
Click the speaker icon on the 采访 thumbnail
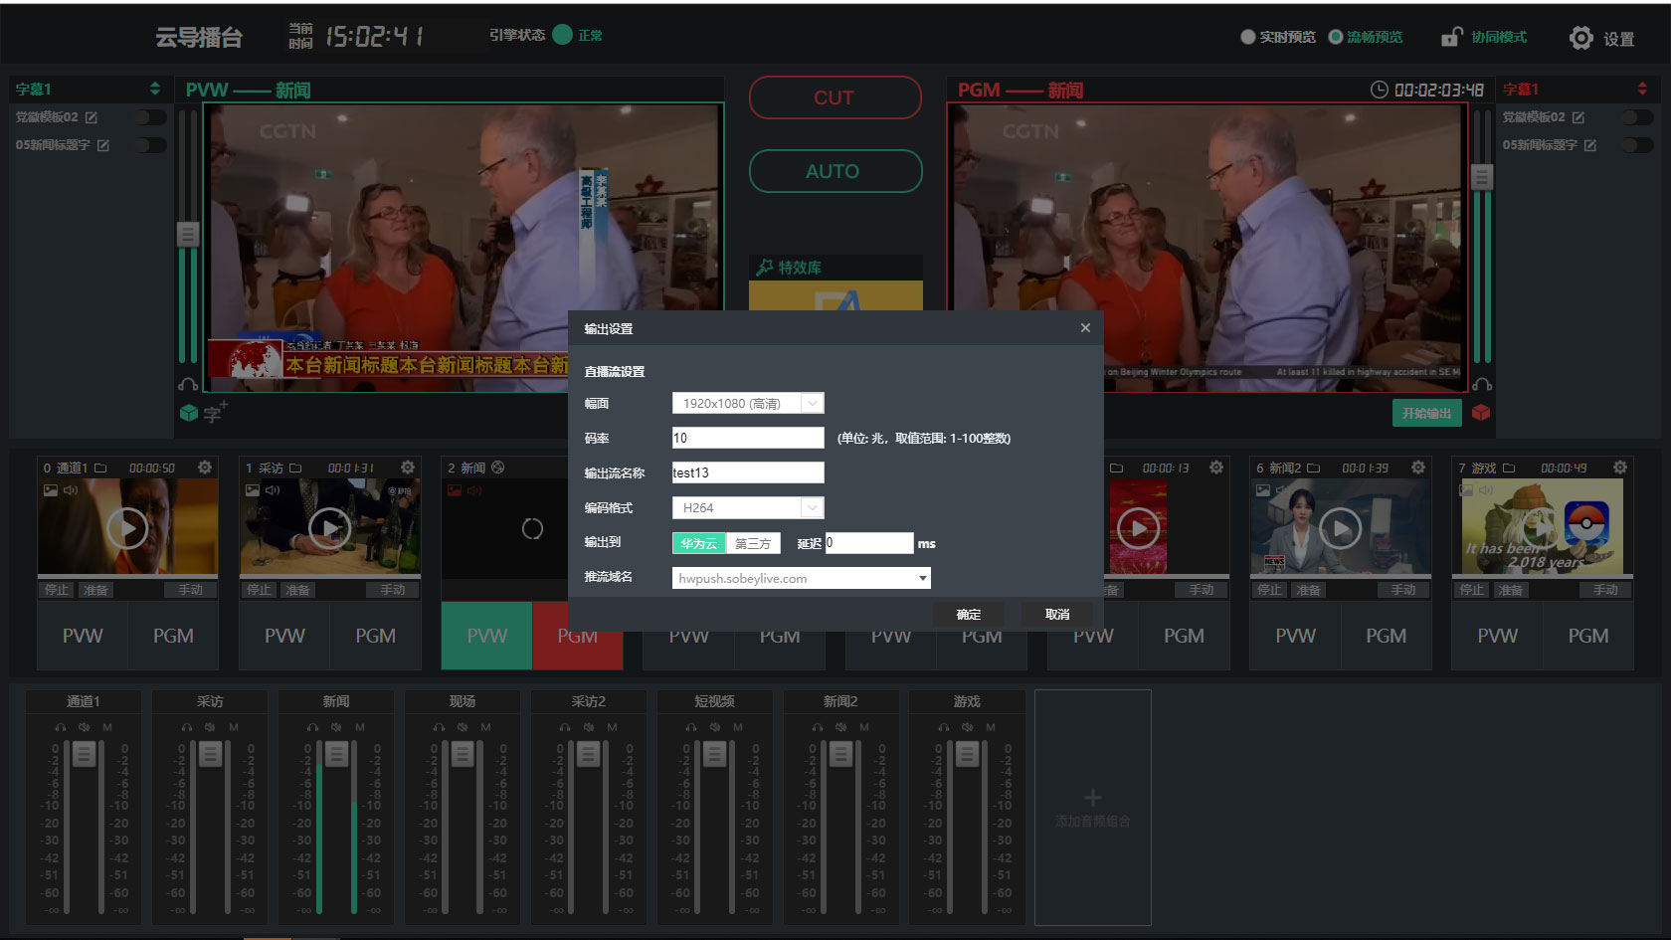click(273, 490)
